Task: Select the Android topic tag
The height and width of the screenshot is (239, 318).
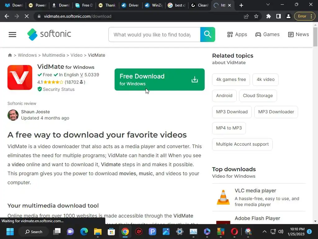Action: click(224, 96)
